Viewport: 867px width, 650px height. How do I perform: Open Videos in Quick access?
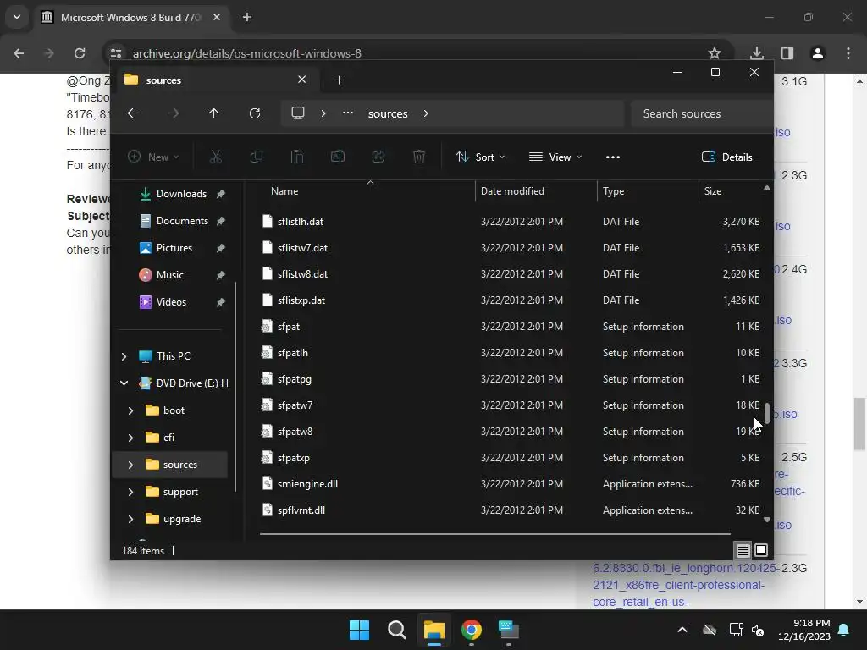click(x=171, y=302)
